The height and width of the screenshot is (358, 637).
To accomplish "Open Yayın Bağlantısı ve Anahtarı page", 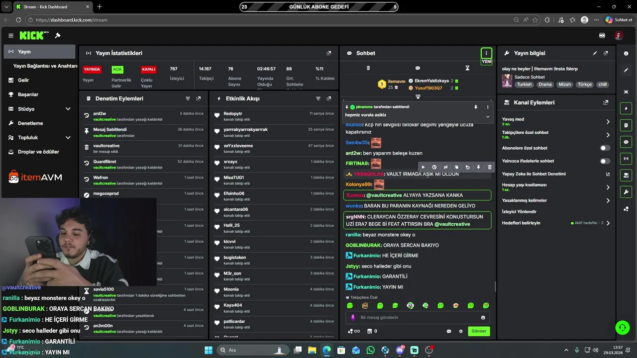I will click(45, 66).
